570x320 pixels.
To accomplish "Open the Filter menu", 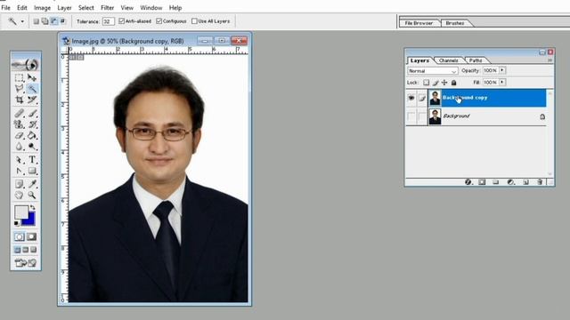I will pyautogui.click(x=107, y=8).
